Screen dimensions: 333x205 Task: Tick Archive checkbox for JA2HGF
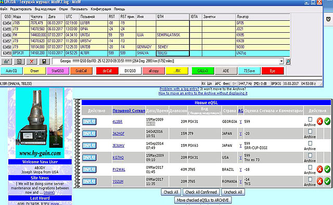click(310, 131)
